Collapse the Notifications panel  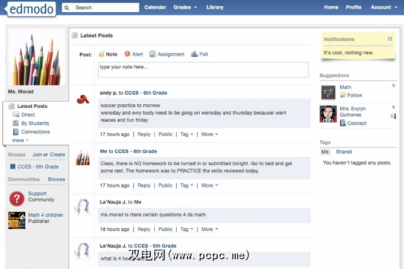click(390, 39)
